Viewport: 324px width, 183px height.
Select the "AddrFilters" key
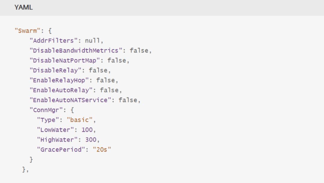pos(53,41)
